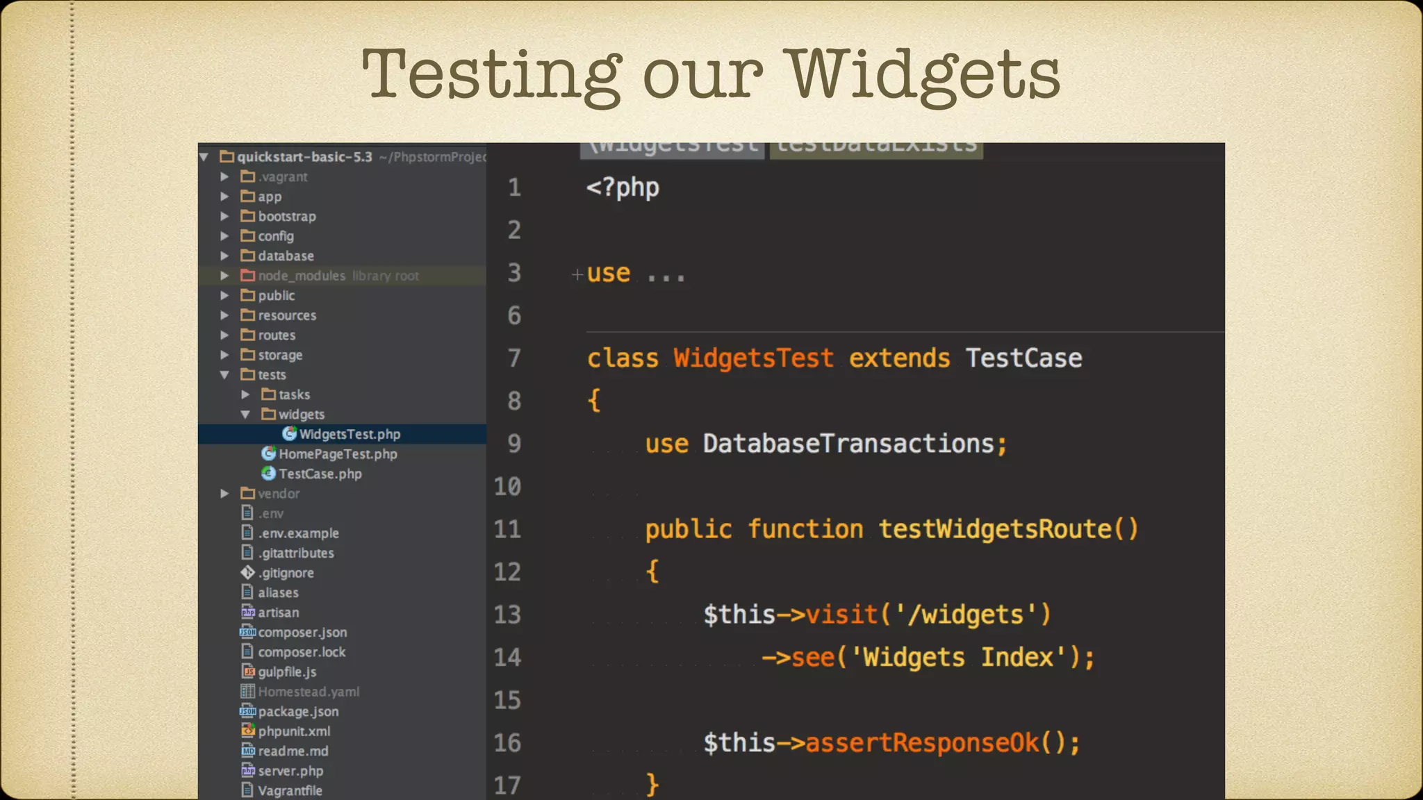
Task: Expand the bootstrap folder arrow
Action: click(x=224, y=217)
